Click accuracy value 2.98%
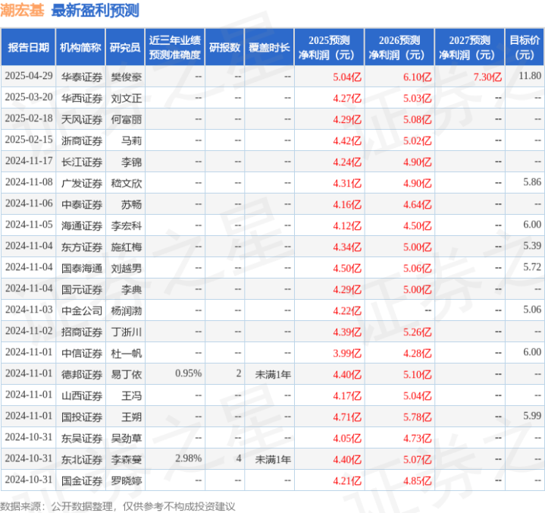Screen dimensions: 545x513 tap(189, 458)
